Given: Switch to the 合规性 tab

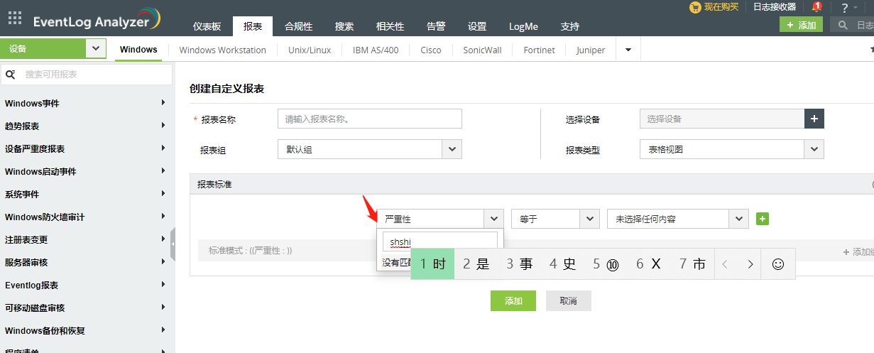Looking at the screenshot, I should [x=298, y=26].
